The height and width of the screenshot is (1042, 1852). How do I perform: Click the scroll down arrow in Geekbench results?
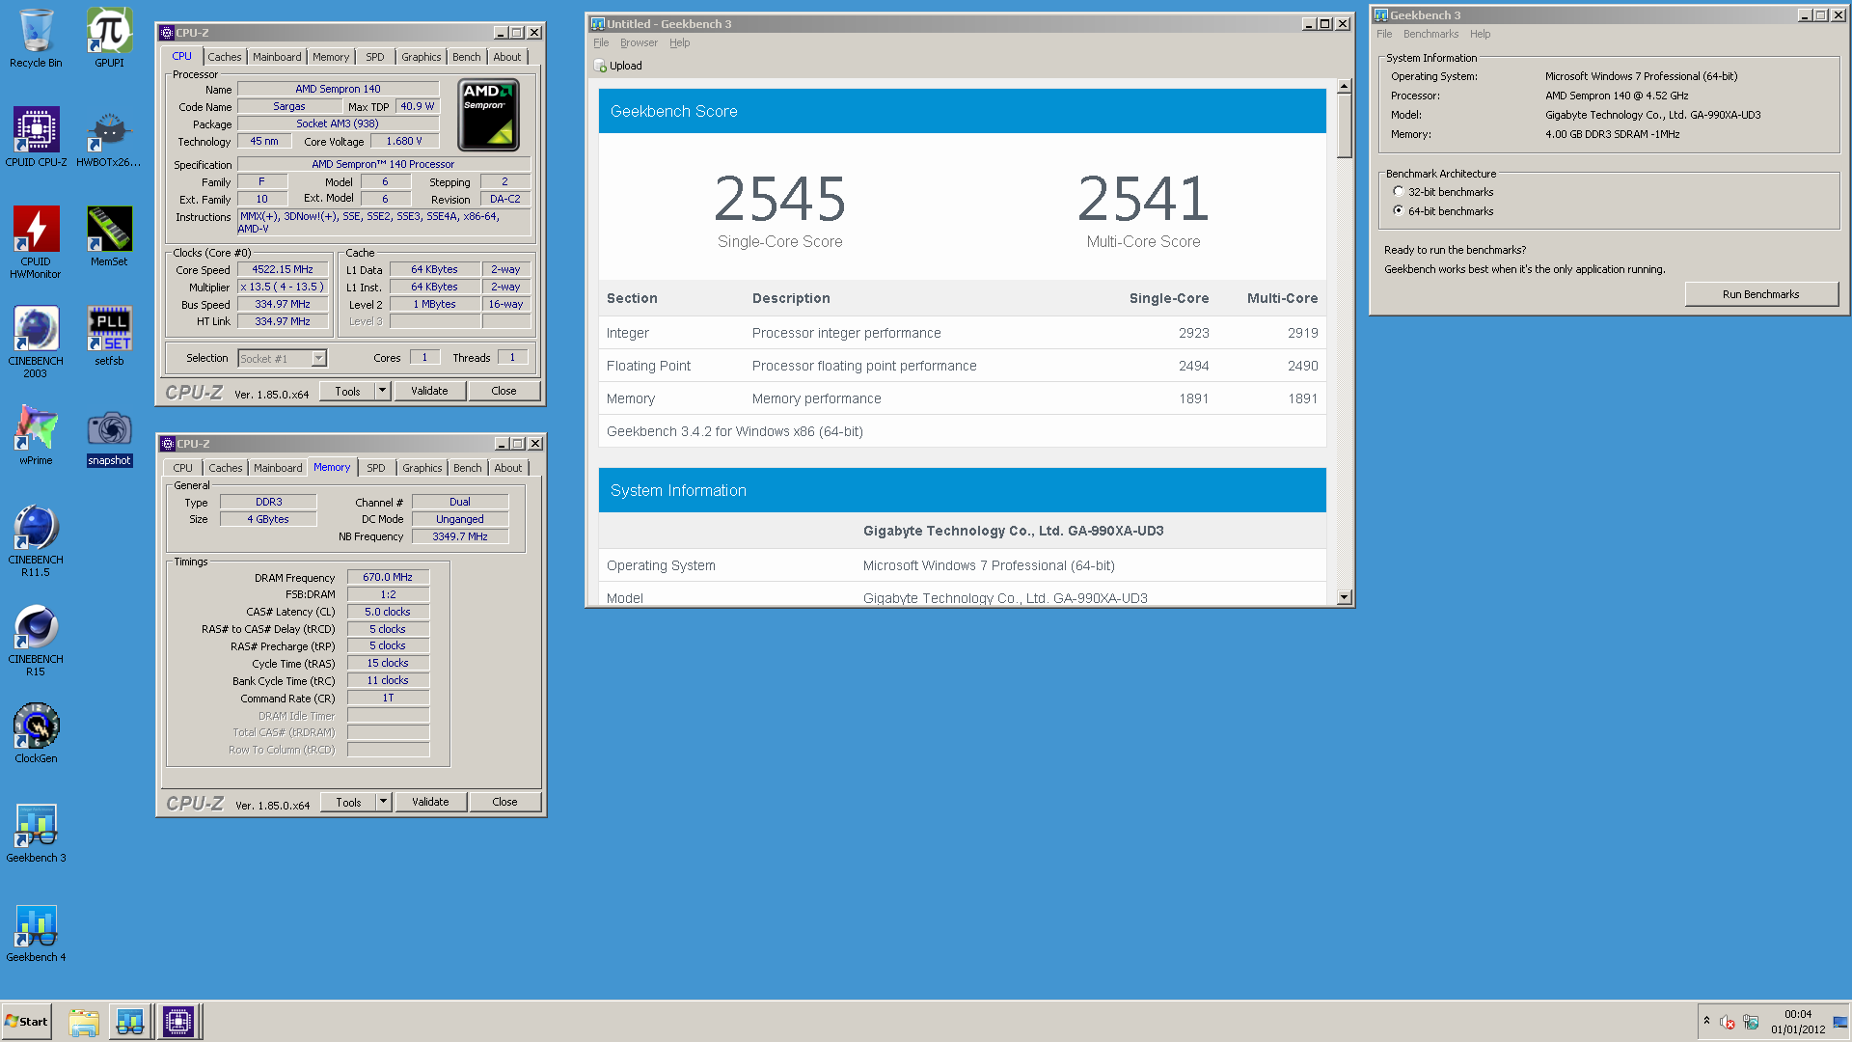[x=1344, y=597]
